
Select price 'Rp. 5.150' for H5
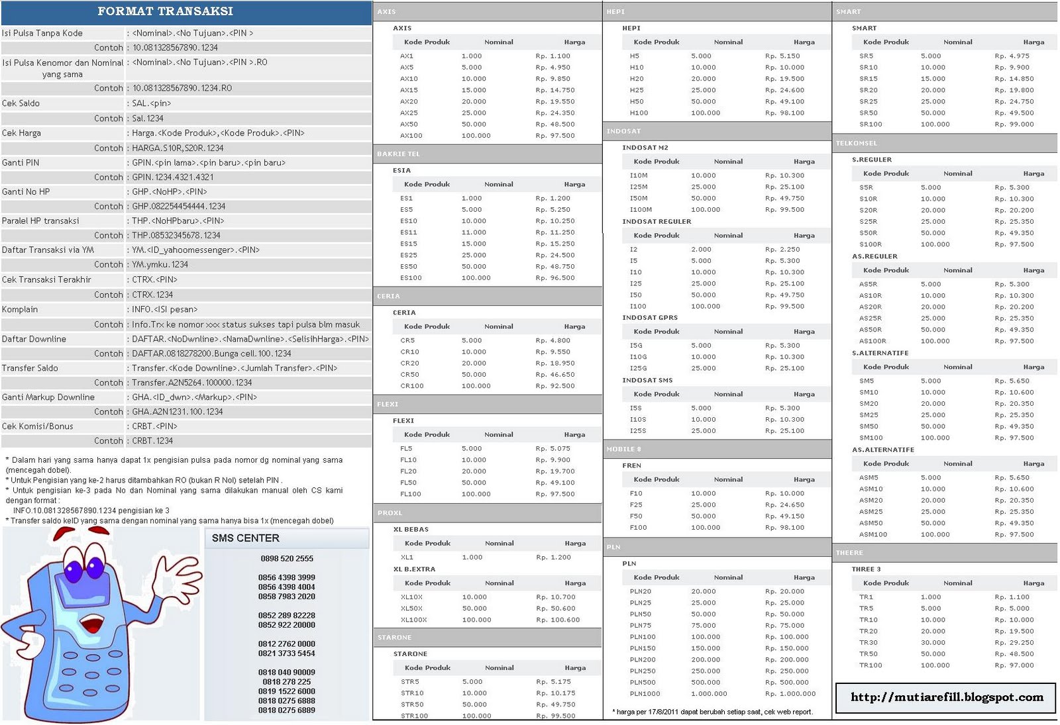click(782, 56)
